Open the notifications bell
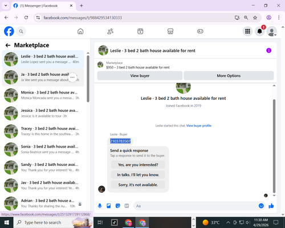The image size is (285, 228). [x=260, y=31]
